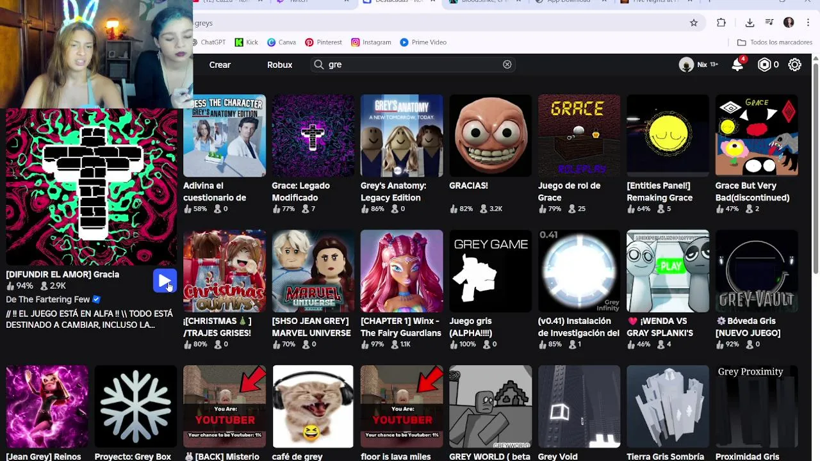Viewport: 820px width, 461px height.
Task: Open the Grey Box snowflake thumbnail
Action: pyautogui.click(x=136, y=407)
